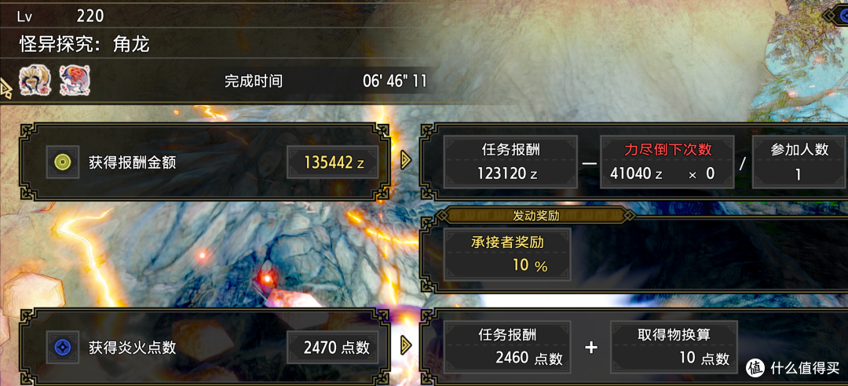The height and width of the screenshot is (386, 848).
Task: Click the 任务报酬 123120 z box
Action: click(x=510, y=162)
